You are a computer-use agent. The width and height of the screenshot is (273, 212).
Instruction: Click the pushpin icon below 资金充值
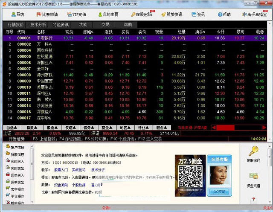click(x=253, y=200)
